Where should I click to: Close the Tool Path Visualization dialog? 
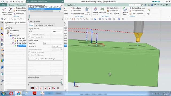coord(62,2)
